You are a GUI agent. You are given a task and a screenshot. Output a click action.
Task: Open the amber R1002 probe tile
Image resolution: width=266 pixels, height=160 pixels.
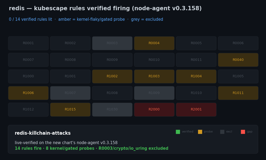tap(112, 76)
